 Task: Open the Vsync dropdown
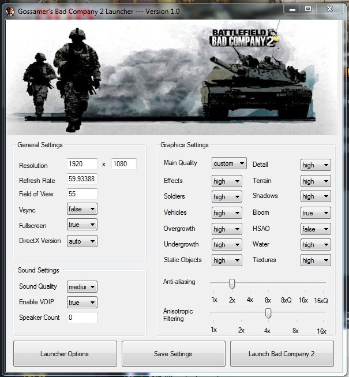tap(82, 208)
